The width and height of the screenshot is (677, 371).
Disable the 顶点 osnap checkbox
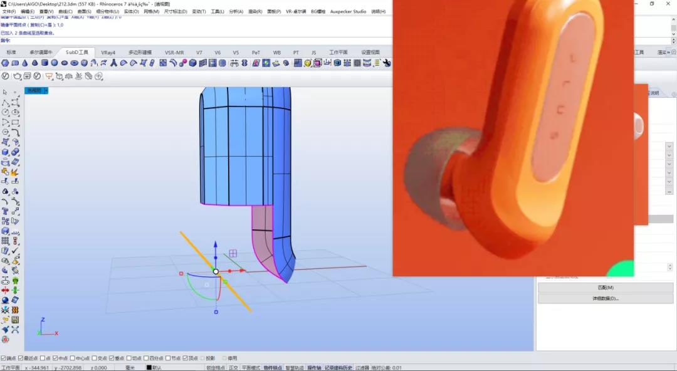185,358
